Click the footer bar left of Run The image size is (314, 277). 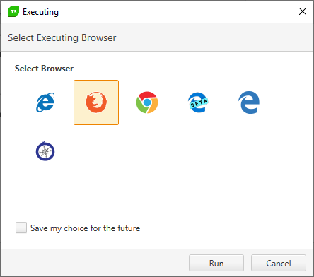click(94, 263)
